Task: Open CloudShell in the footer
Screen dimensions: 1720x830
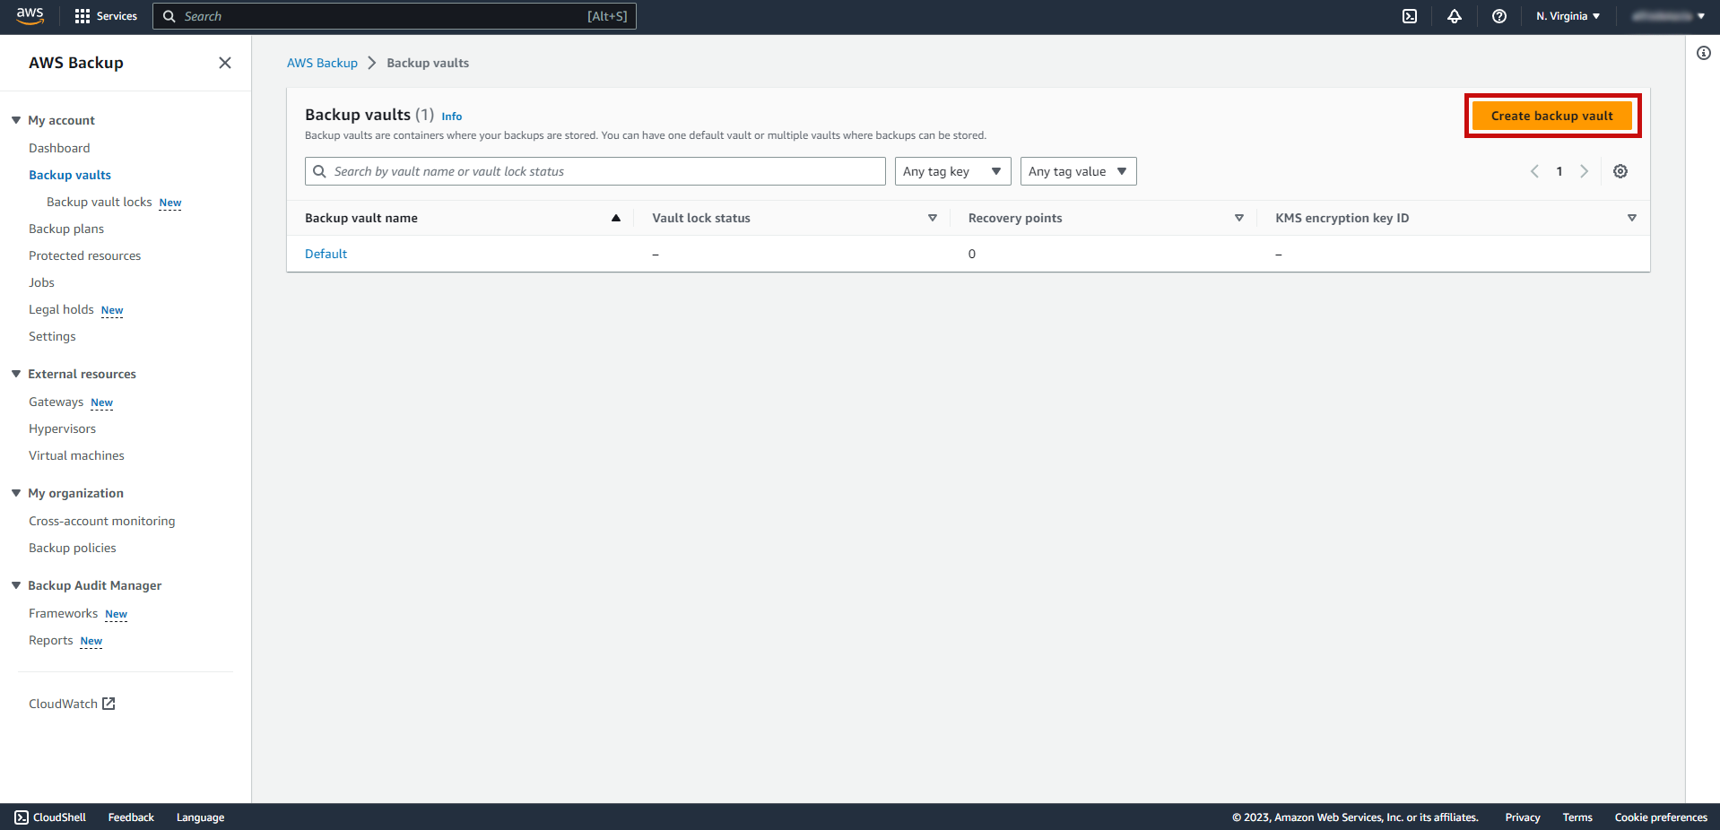Action: pyautogui.click(x=51, y=817)
